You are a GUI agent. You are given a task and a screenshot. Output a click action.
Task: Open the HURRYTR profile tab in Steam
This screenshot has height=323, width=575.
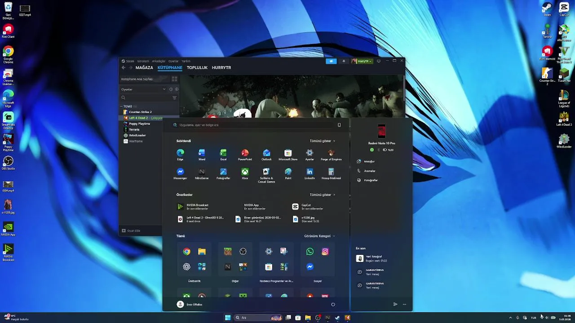tap(221, 67)
